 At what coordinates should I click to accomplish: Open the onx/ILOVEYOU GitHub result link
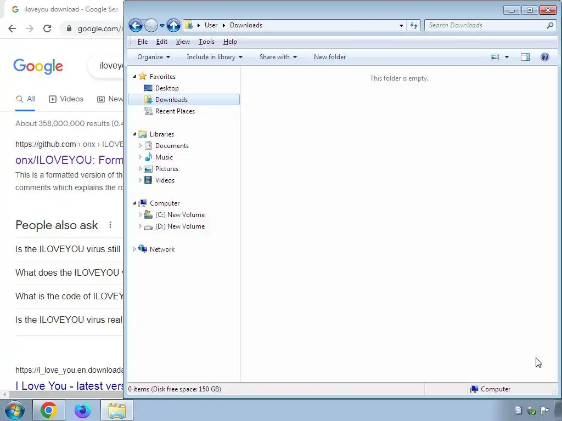[69, 160]
